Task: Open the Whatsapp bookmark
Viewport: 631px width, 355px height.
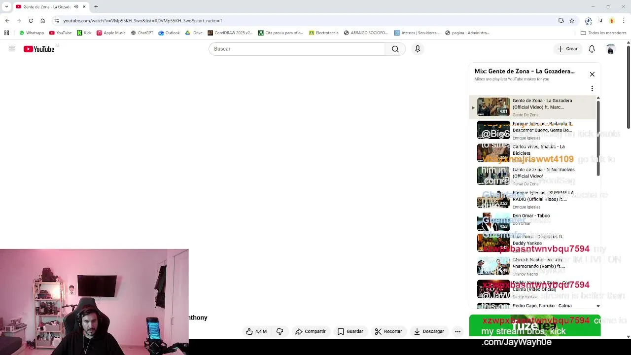Action: tap(32, 33)
